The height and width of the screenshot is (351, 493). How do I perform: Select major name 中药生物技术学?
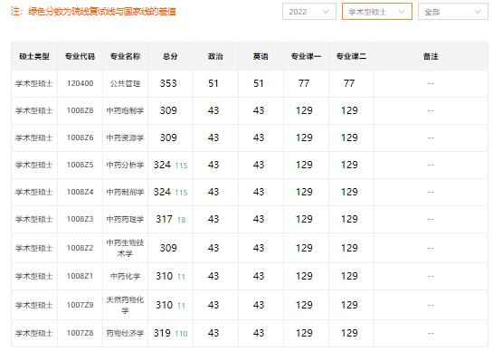(125, 248)
